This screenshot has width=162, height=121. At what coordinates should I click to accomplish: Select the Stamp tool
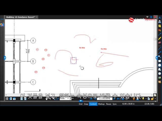(x=160, y=82)
